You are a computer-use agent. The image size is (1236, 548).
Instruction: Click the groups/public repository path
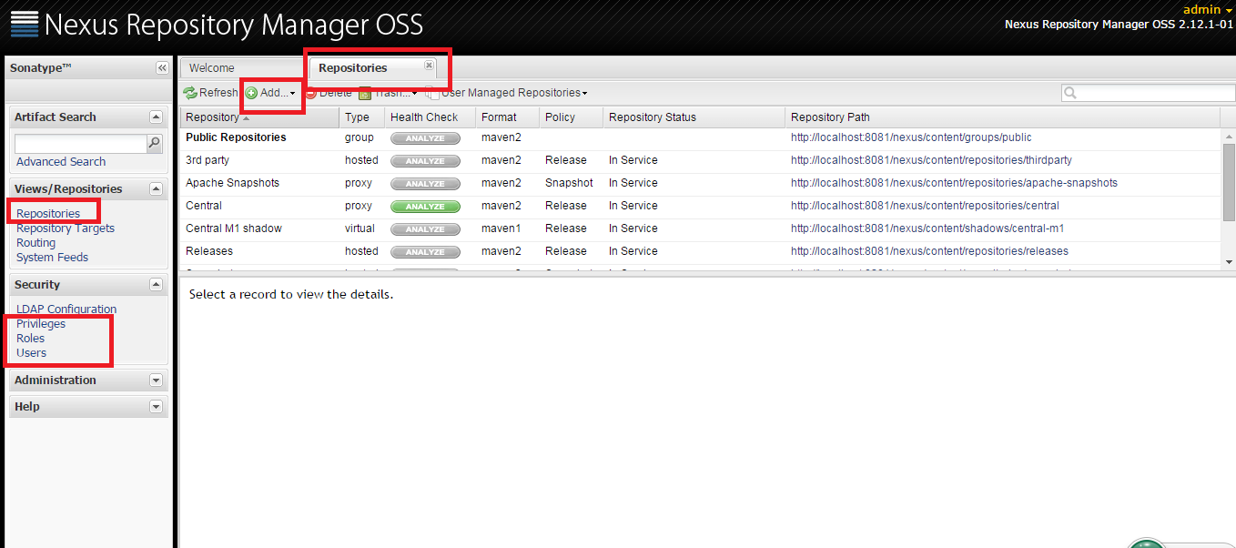pyautogui.click(x=911, y=138)
